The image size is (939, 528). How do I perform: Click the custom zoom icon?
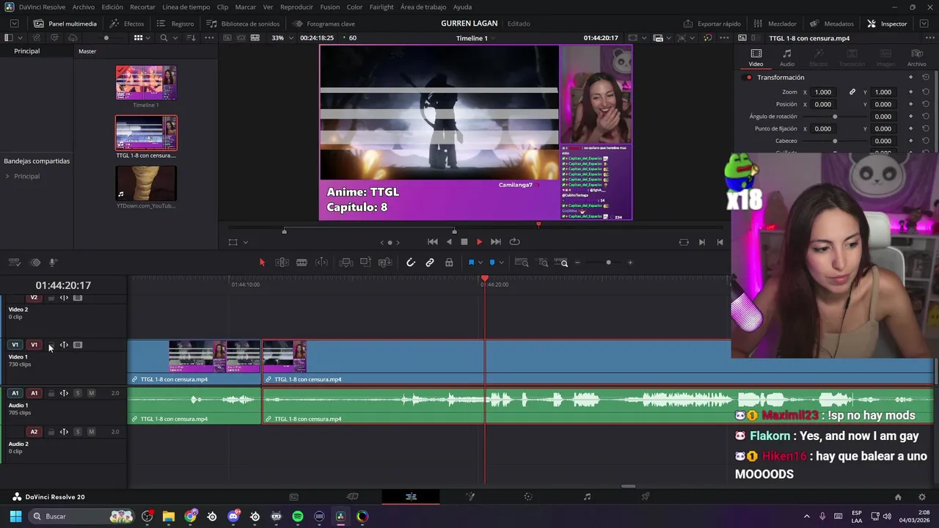pos(562,263)
